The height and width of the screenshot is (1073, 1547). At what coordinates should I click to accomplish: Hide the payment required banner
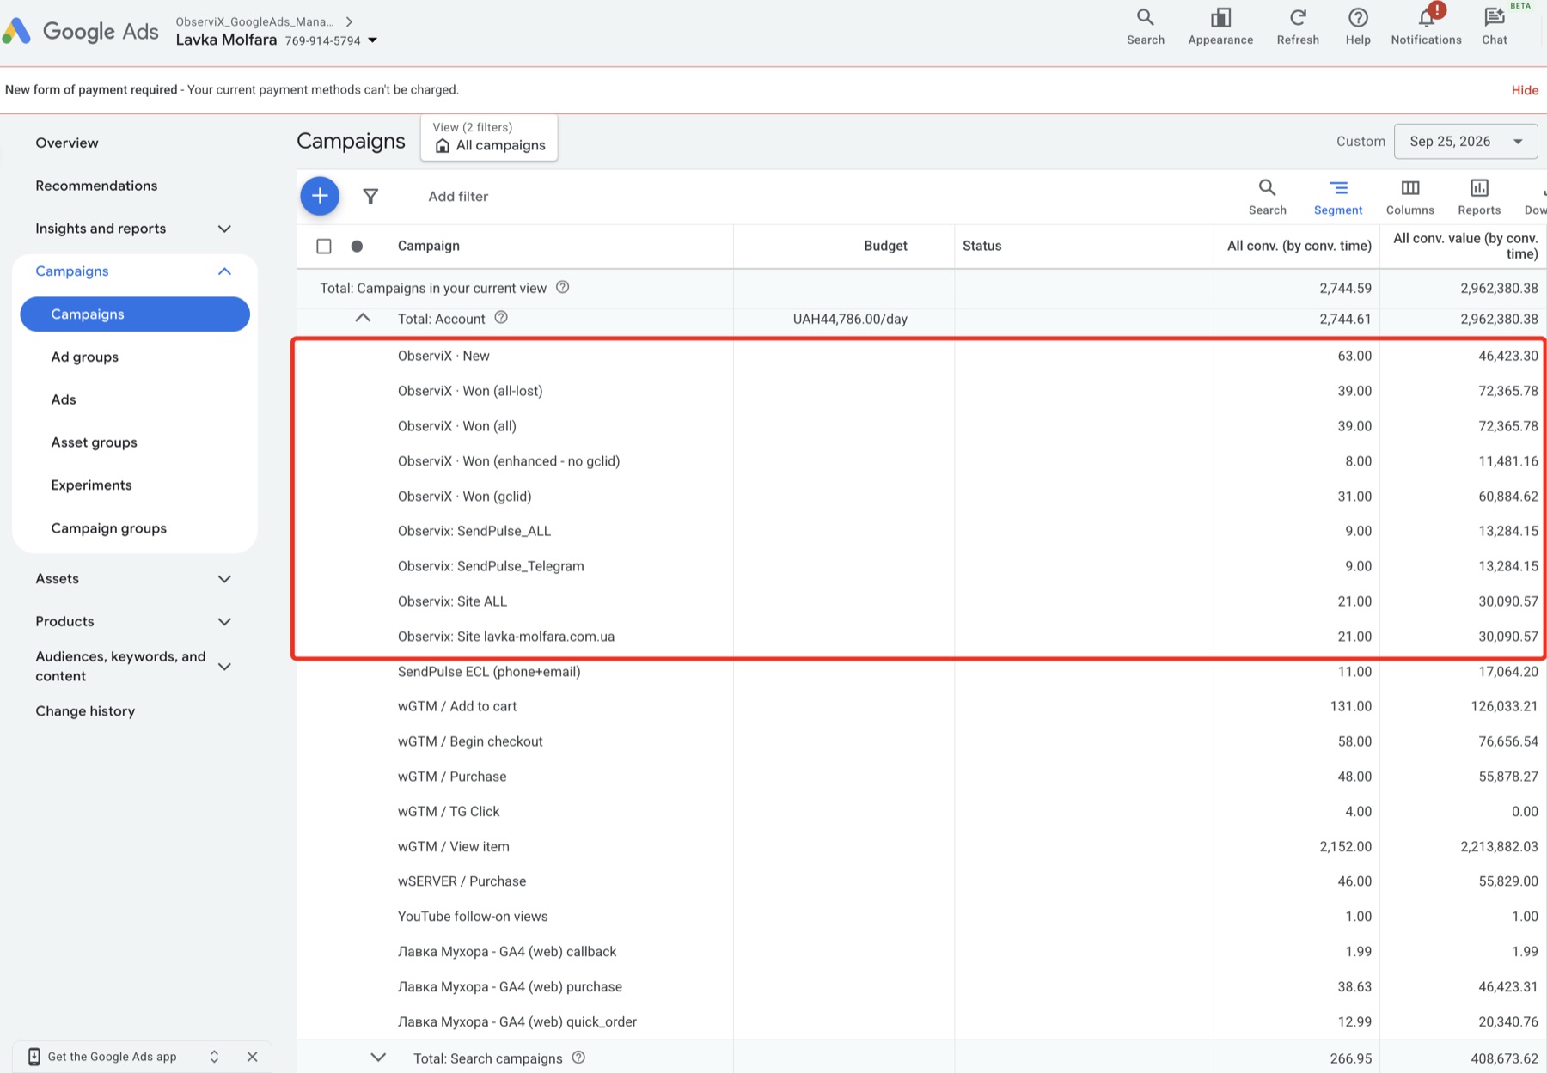coord(1525,90)
